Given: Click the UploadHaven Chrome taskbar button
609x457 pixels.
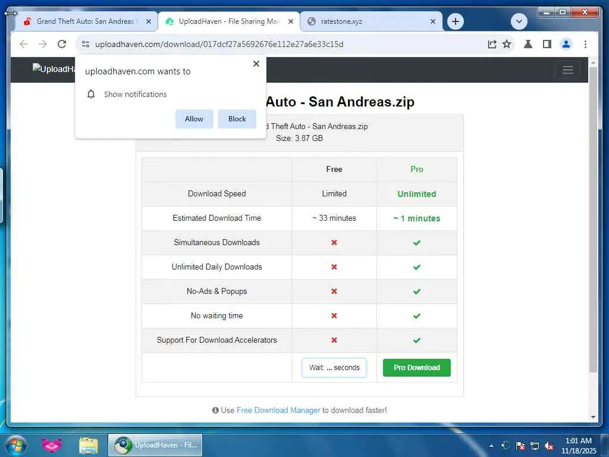Looking at the screenshot, I should click(155, 445).
